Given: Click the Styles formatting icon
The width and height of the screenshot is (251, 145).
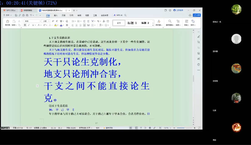Looking at the screenshot, I should pos(159,23).
